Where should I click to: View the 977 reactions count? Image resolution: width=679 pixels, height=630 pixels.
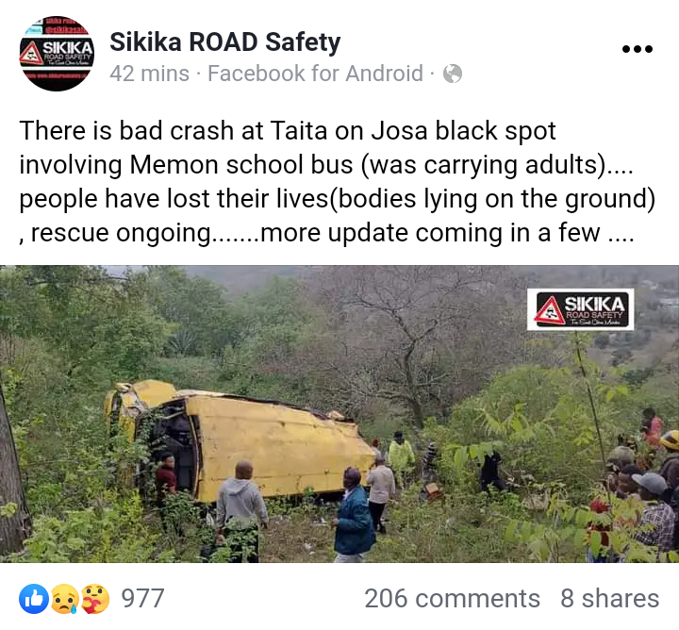(142, 598)
